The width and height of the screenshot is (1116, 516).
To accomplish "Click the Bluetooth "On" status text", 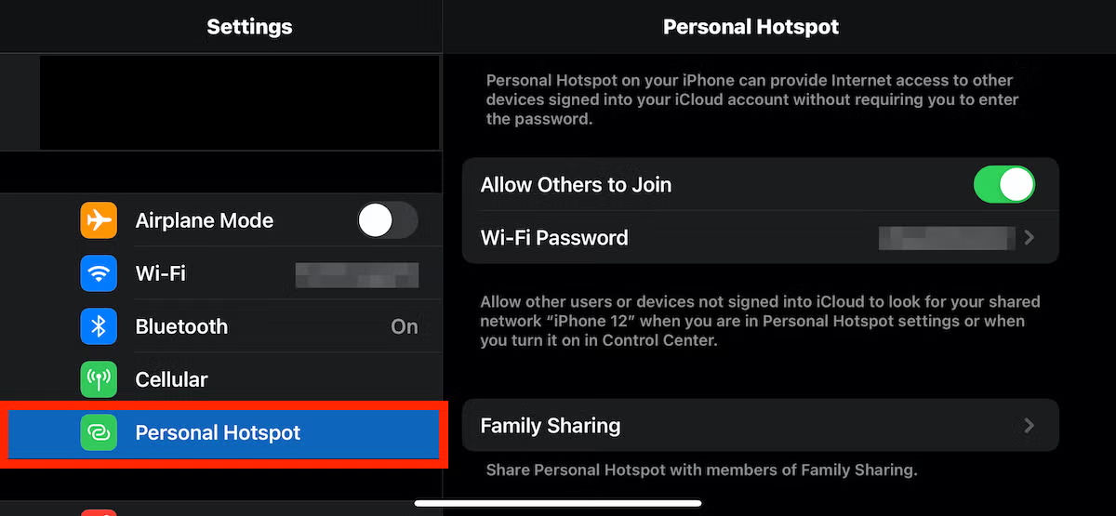I will [405, 326].
